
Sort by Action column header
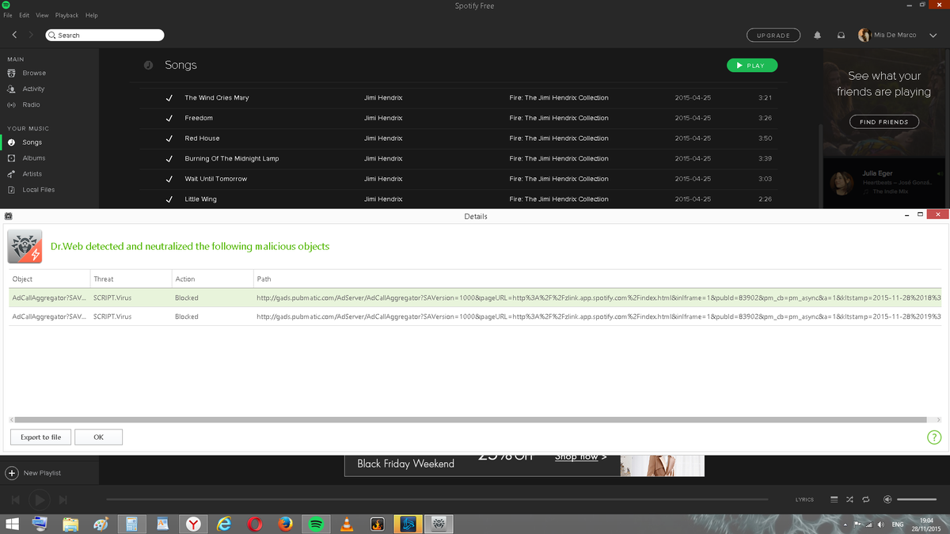(x=212, y=279)
